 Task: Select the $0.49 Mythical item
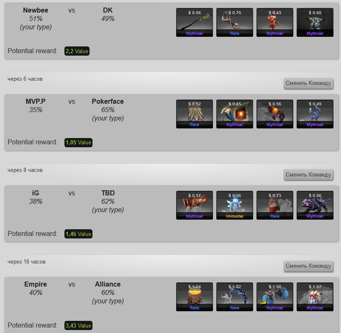tap(315, 114)
